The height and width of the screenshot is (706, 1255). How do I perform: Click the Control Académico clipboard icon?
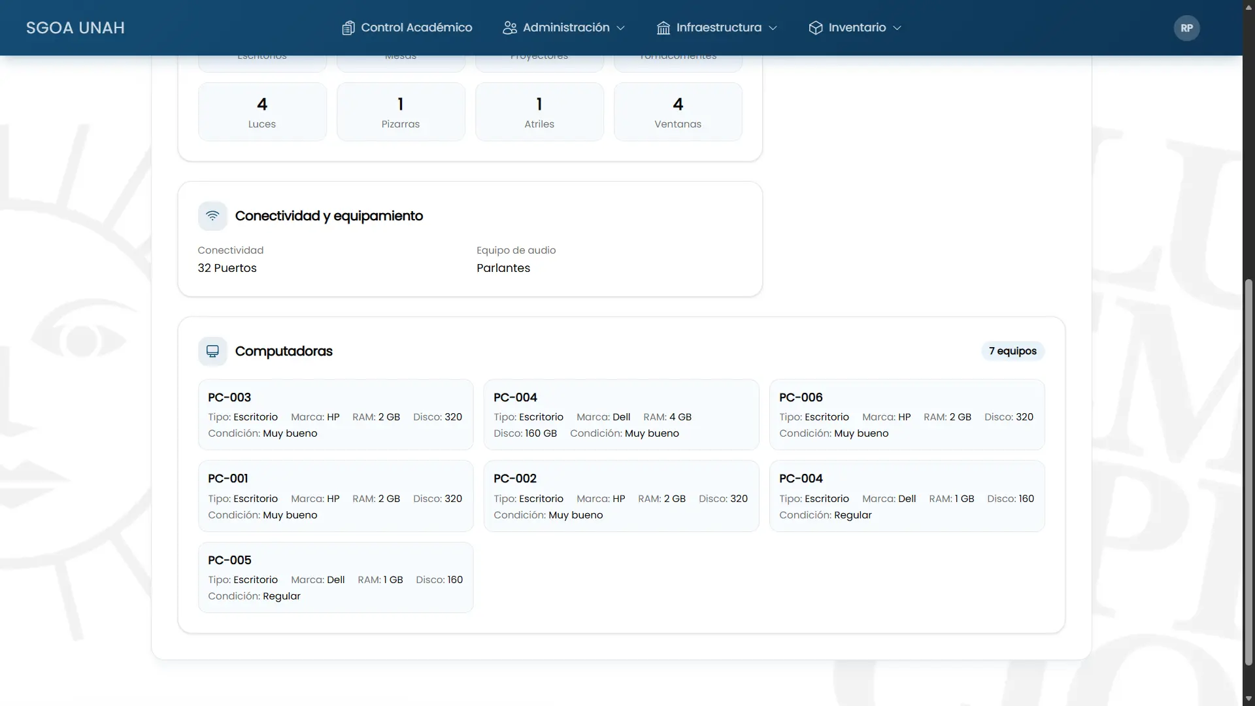click(x=348, y=28)
